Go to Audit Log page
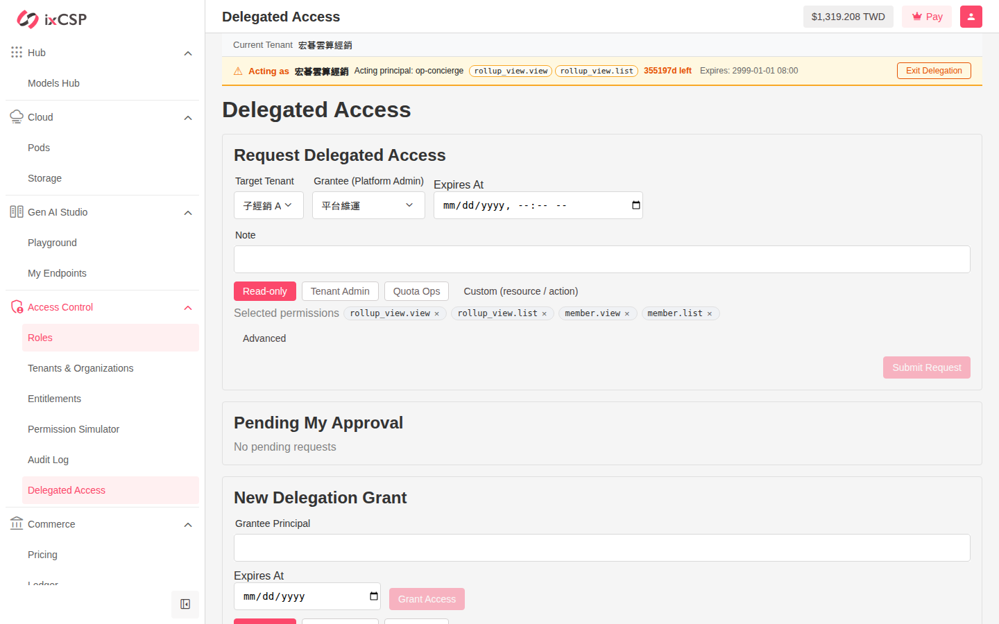The image size is (999, 624). [48, 460]
